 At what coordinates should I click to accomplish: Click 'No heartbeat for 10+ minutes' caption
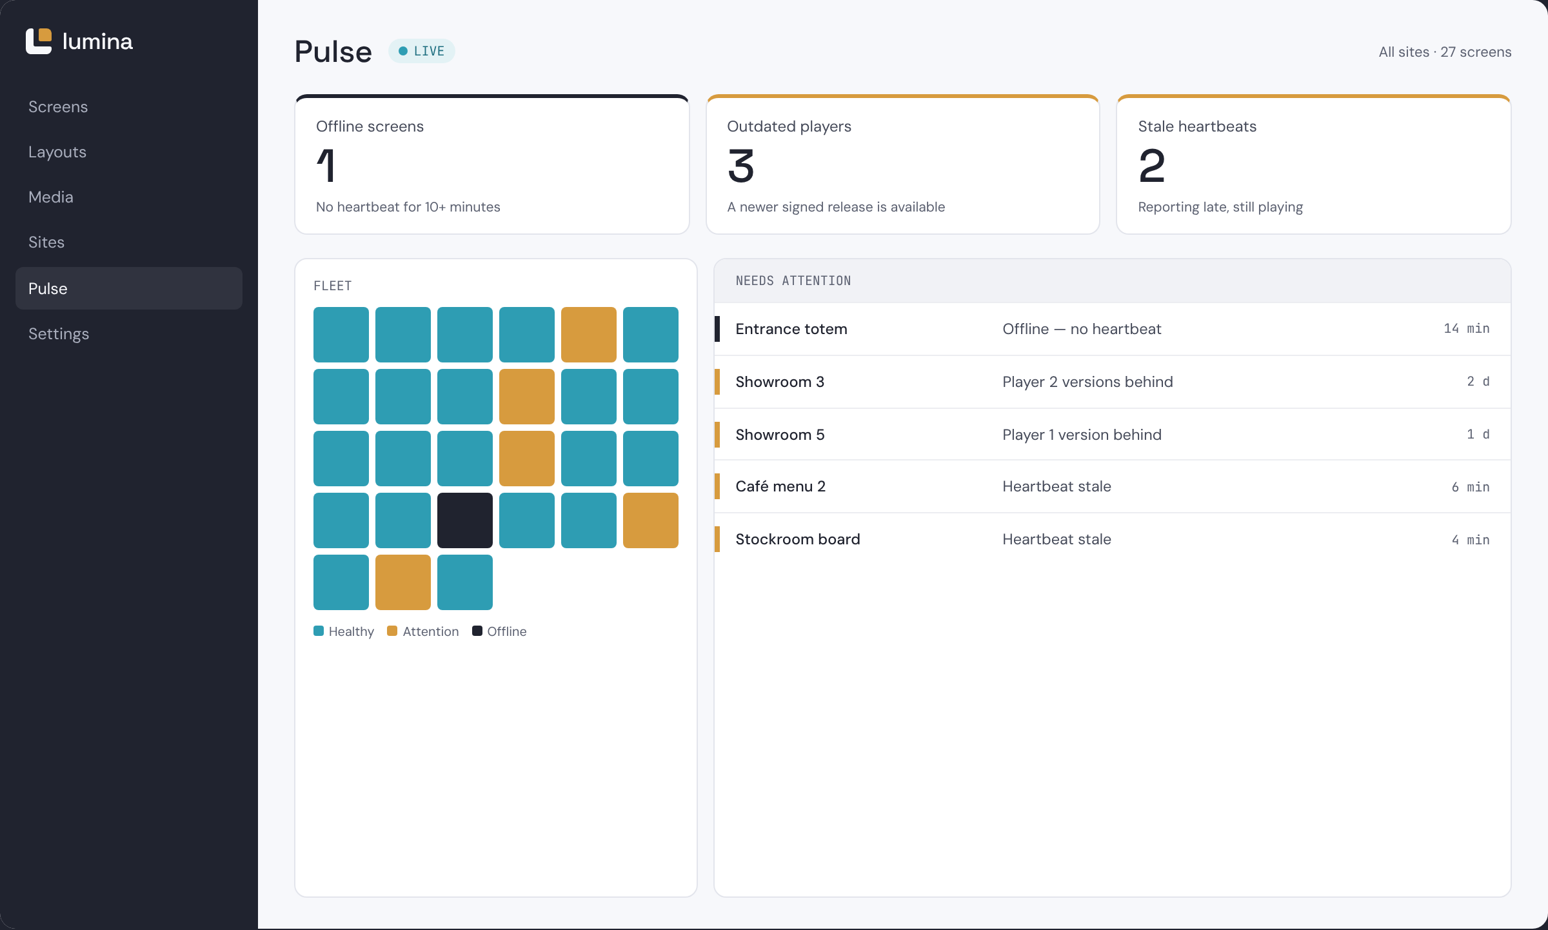(408, 207)
